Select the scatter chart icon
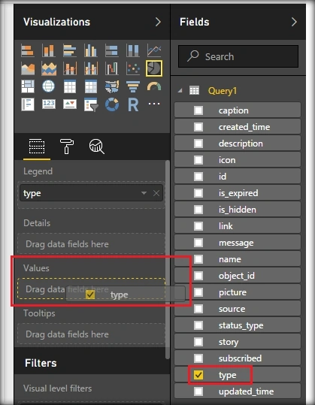The image size is (315, 405). click(133, 68)
